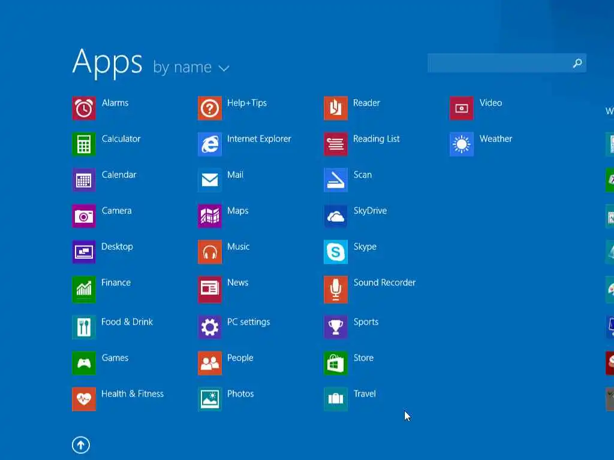This screenshot has height=460, width=614.
Task: Launch Internet Explorer icon
Action: 210,144
